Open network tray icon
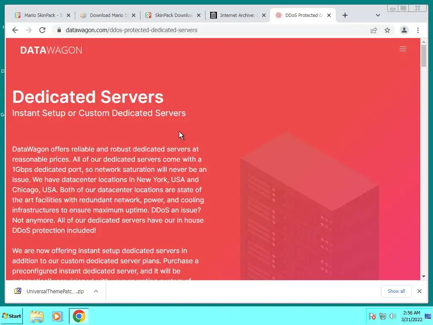433x325 pixels. coord(382,316)
